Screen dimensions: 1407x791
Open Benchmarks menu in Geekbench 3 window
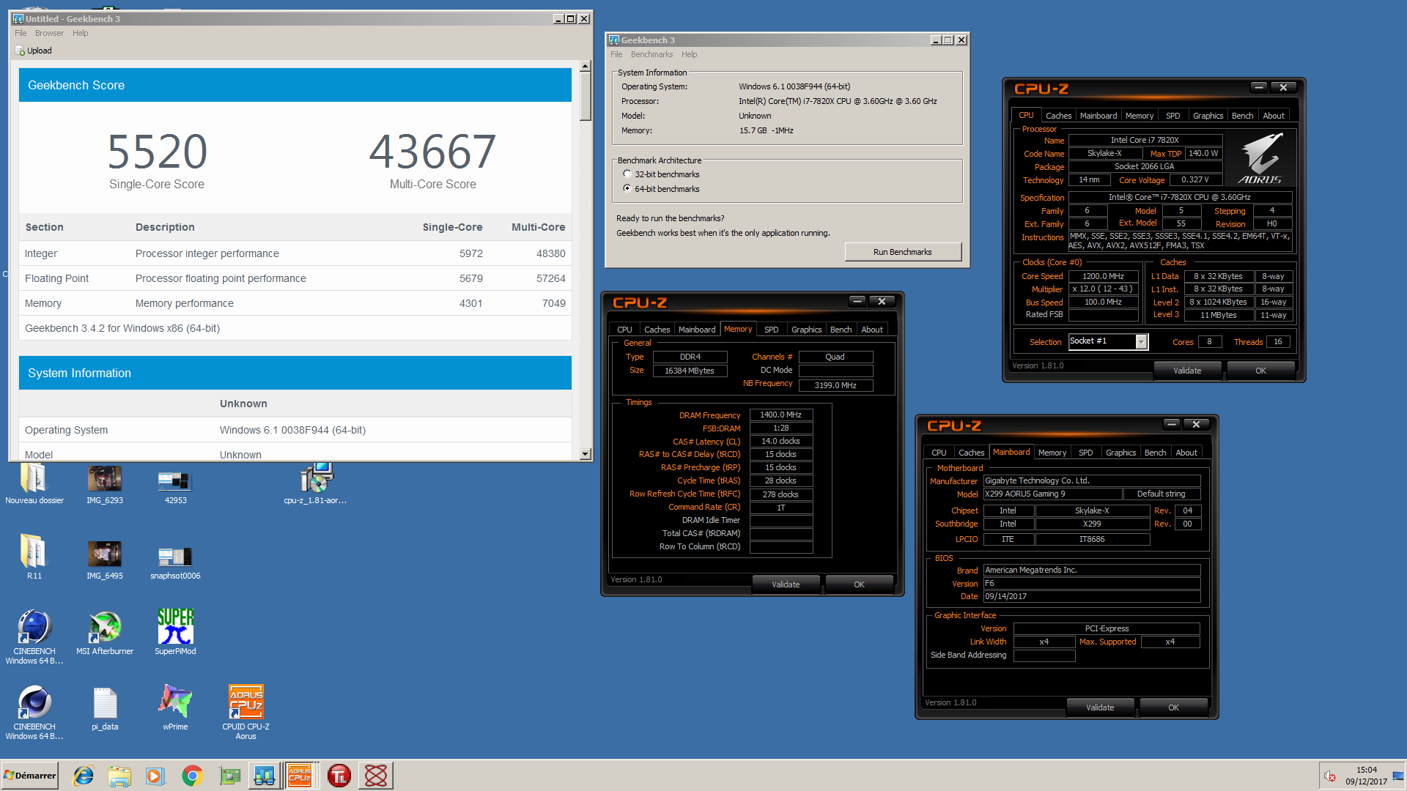pos(651,54)
